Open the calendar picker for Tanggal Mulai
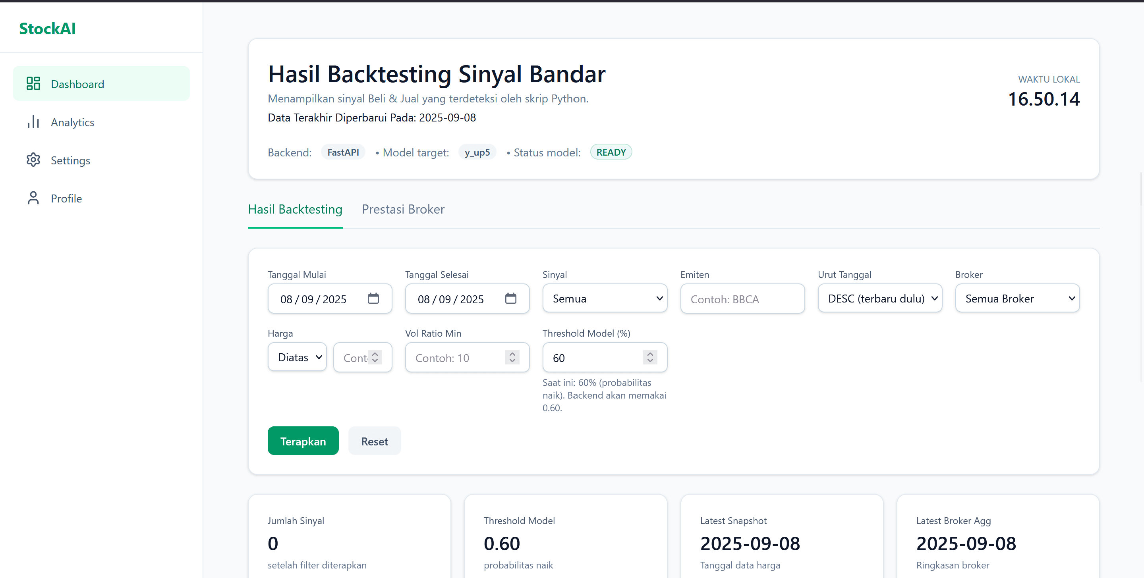The height and width of the screenshot is (578, 1144). pyautogui.click(x=373, y=298)
